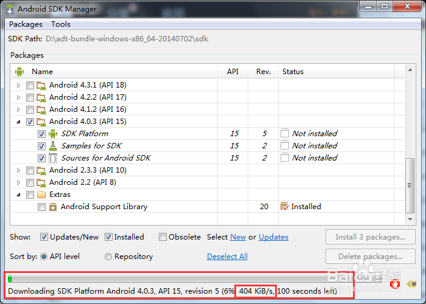Expand the Android 4.3.1 (API 18) node
Viewport: 426px width, 304px height.
click(18, 86)
